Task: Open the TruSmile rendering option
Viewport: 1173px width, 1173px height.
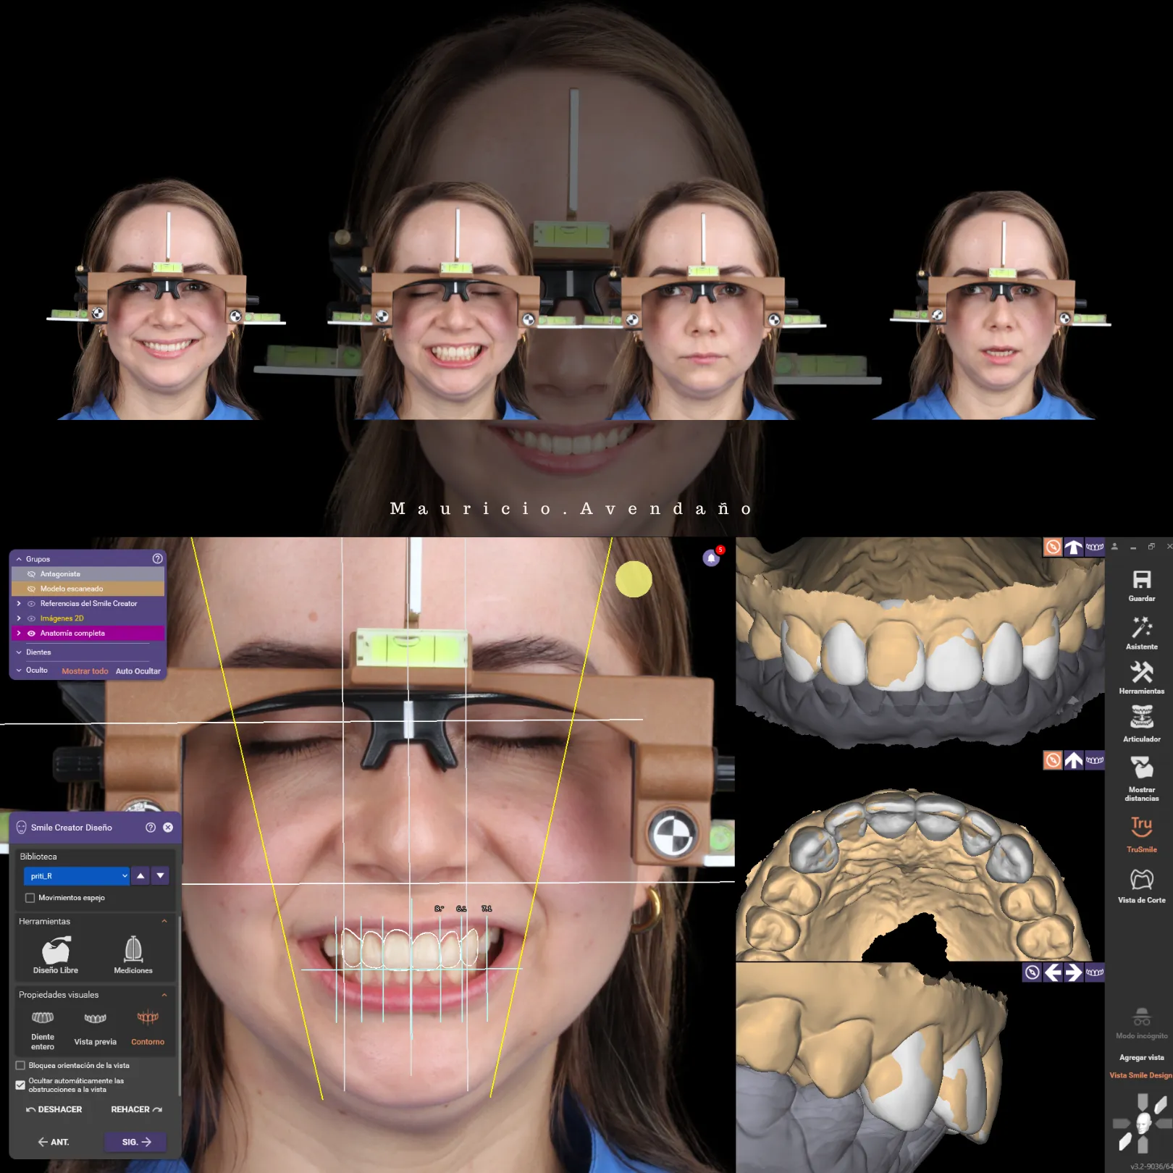Action: (x=1141, y=826)
